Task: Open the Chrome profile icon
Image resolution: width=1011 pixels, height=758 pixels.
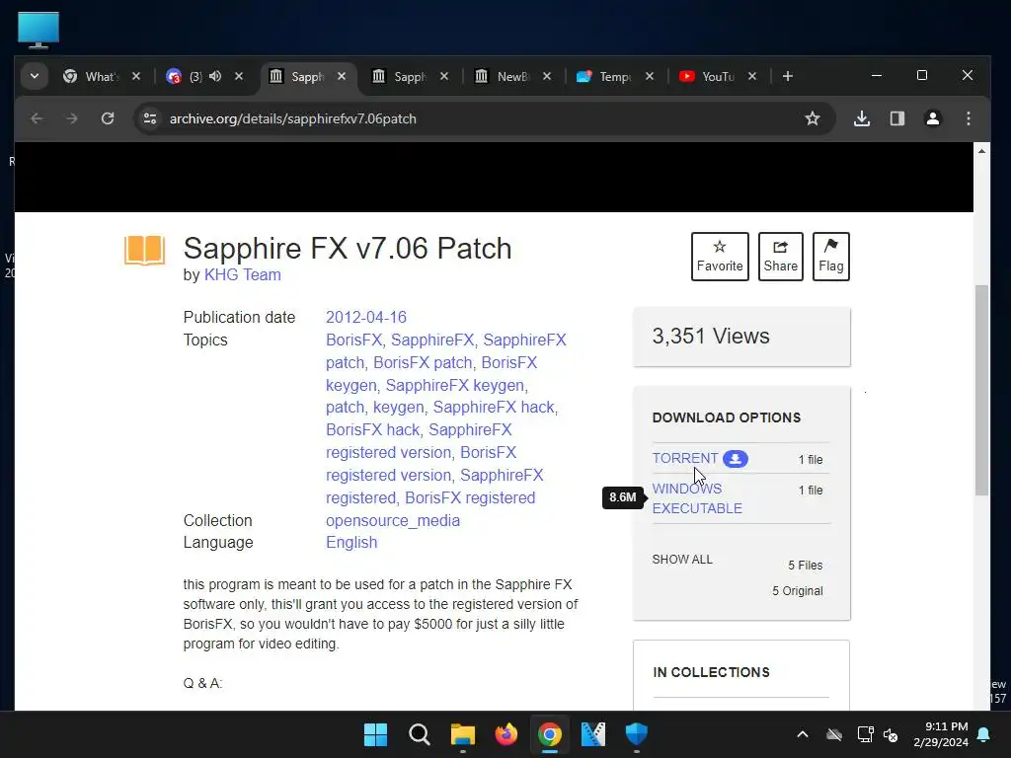Action: pos(932,118)
